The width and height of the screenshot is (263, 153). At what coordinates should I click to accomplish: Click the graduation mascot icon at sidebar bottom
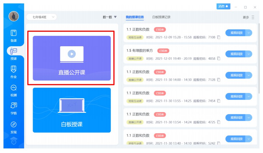(x=13, y=141)
